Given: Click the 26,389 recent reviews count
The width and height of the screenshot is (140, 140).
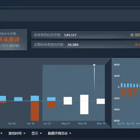Looking at the screenshot, I should 73,45.
